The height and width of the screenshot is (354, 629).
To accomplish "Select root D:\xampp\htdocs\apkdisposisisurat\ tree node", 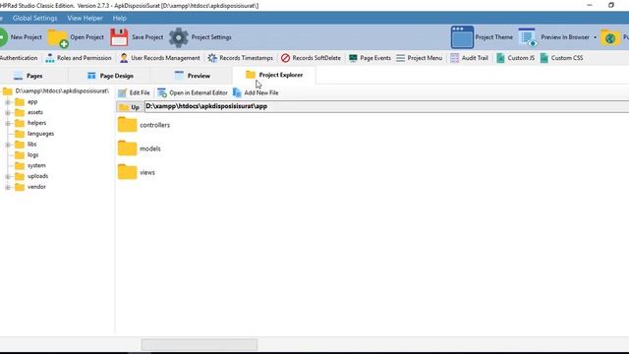I will pyautogui.click(x=56, y=91).
